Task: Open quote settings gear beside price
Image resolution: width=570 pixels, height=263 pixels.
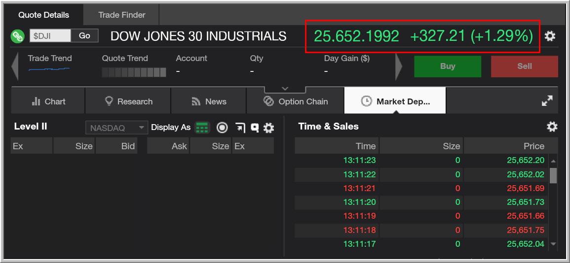Action: [550, 36]
